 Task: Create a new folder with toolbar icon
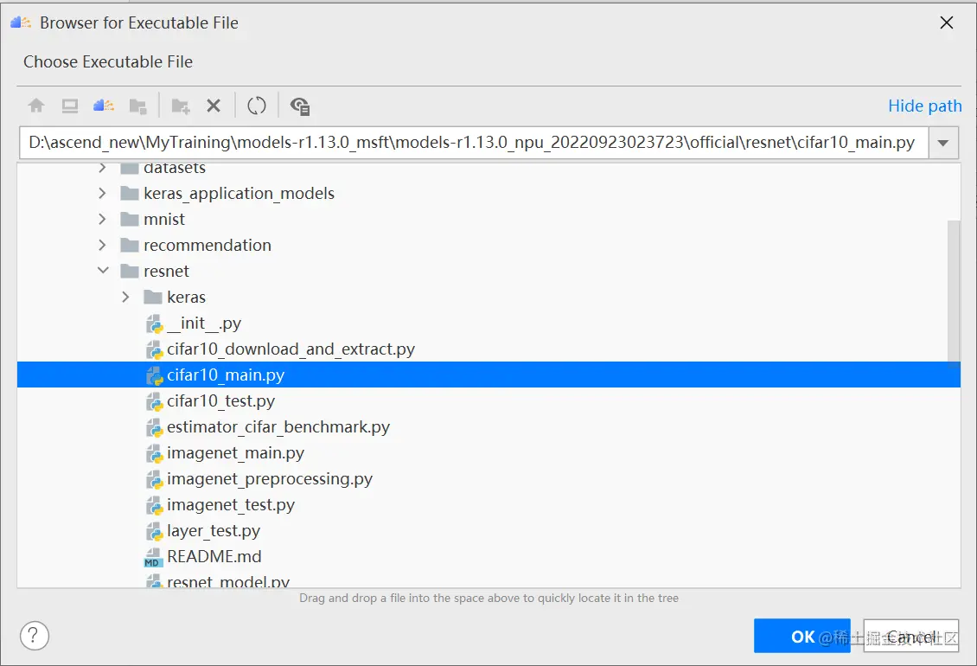click(181, 106)
